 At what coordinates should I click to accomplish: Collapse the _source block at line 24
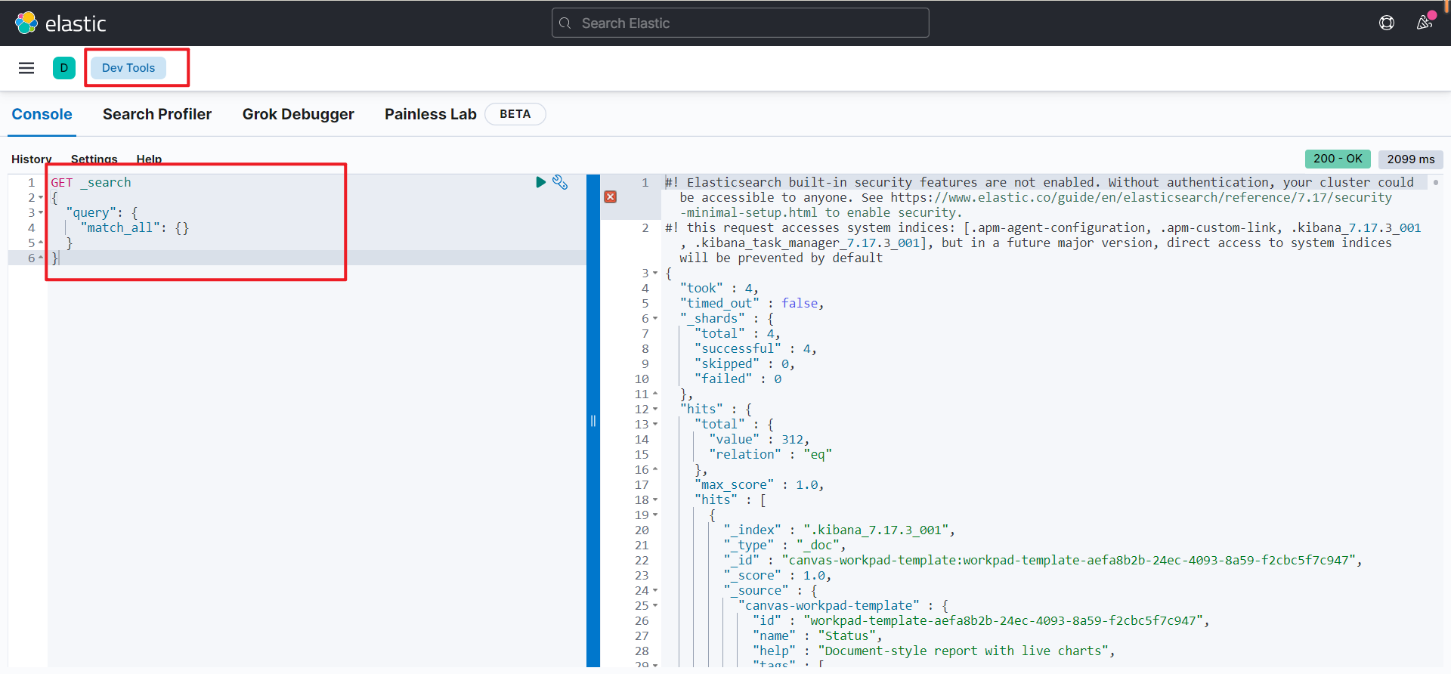[x=655, y=590]
